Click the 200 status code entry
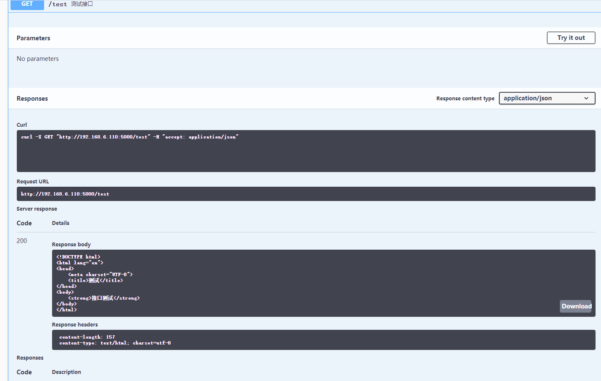The image size is (601, 381). click(x=21, y=240)
